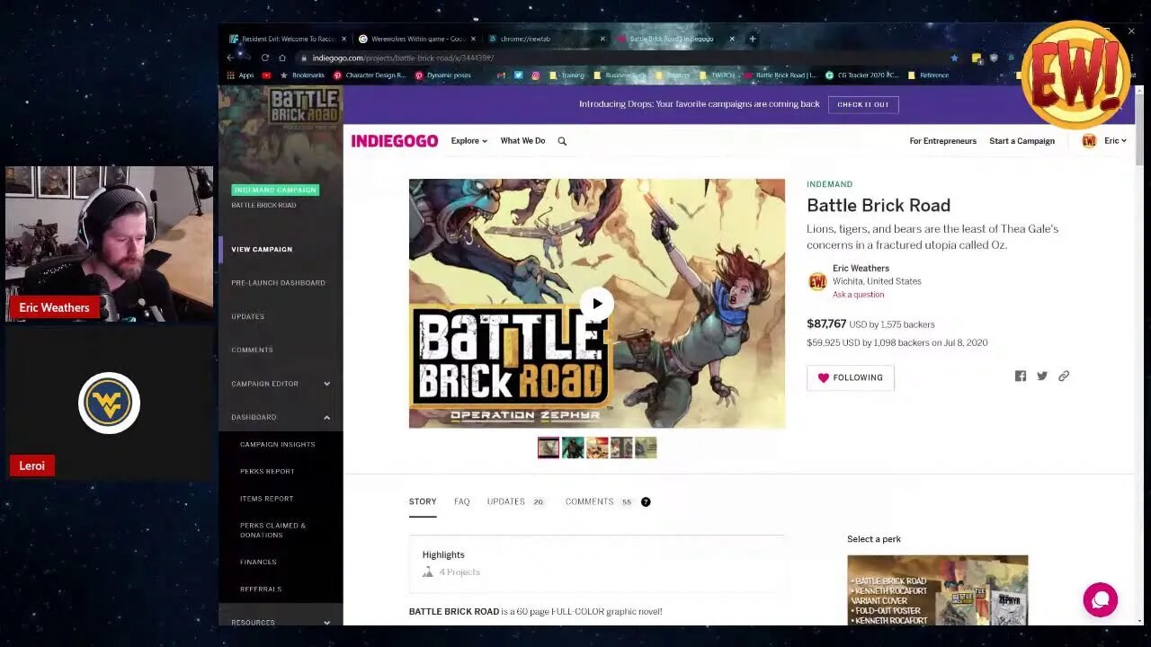Open the Eric account dropdown
Viewport: 1151px width, 647px height.
pyautogui.click(x=1115, y=141)
